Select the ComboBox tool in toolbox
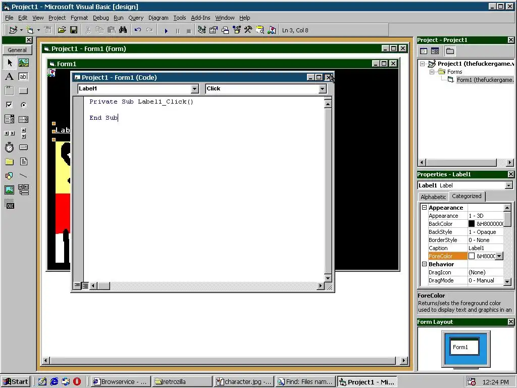The image size is (517, 388). click(x=10, y=119)
